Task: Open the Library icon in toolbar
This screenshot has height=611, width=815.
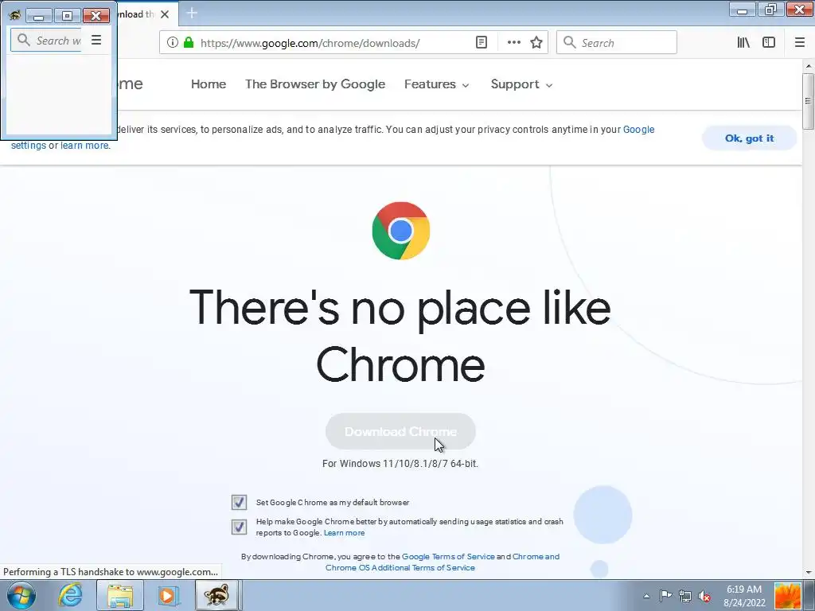Action: pyautogui.click(x=743, y=43)
